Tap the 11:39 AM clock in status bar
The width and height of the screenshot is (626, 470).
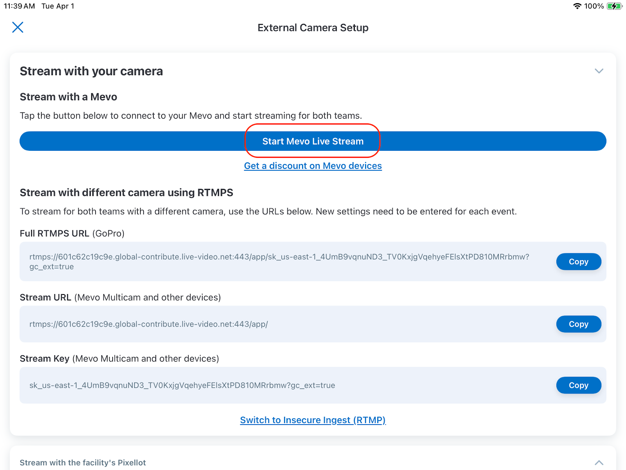(20, 6)
